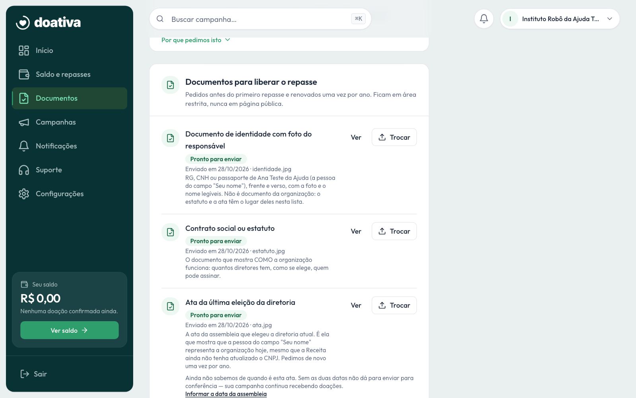Click Trocar for Contrato social ou estatuto
Screen dimensions: 636x398
tap(394, 231)
